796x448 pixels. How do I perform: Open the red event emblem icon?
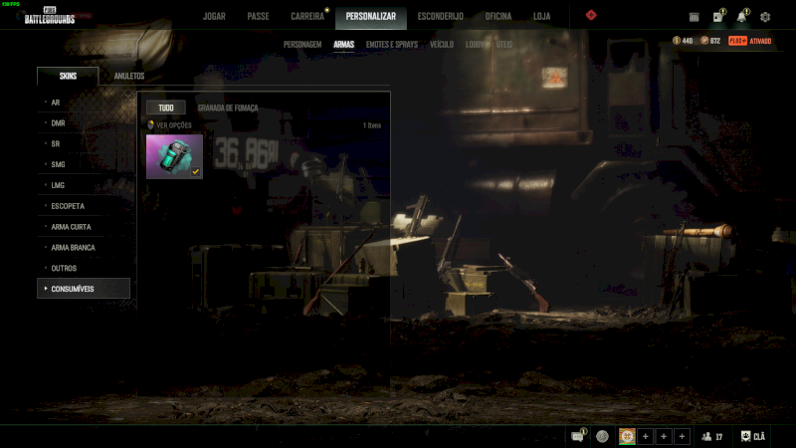[591, 15]
